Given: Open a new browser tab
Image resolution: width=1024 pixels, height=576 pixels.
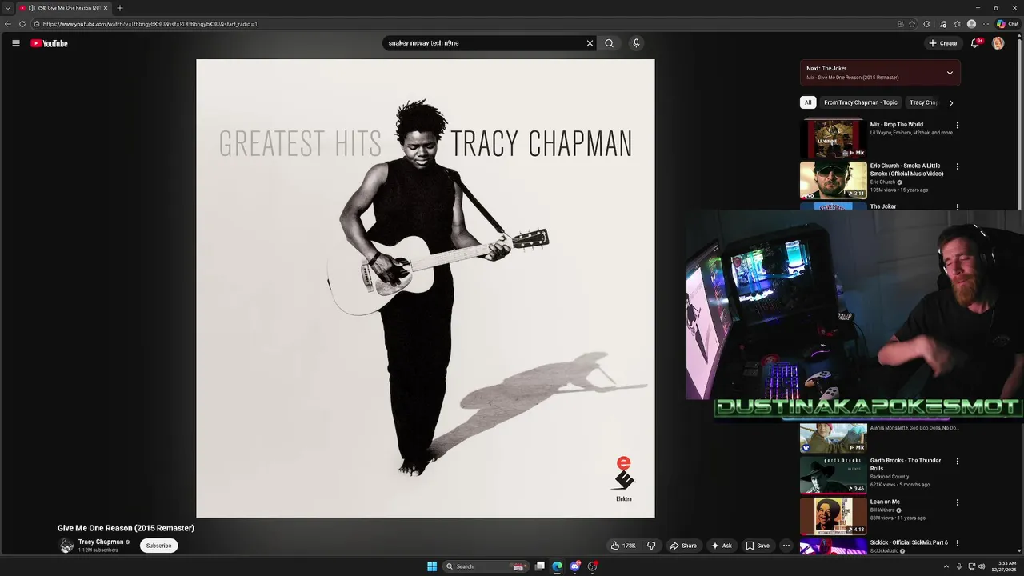Looking at the screenshot, I should pyautogui.click(x=120, y=8).
